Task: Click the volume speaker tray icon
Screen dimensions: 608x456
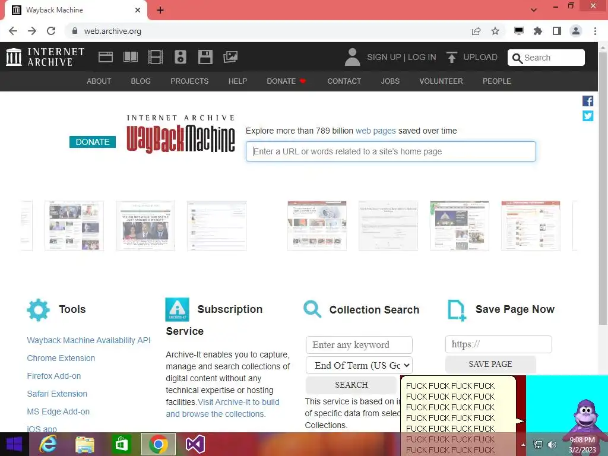Action: point(552,445)
